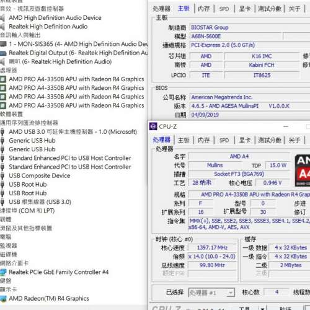Click the MON-SIS365 monitor audio icon

3,44
